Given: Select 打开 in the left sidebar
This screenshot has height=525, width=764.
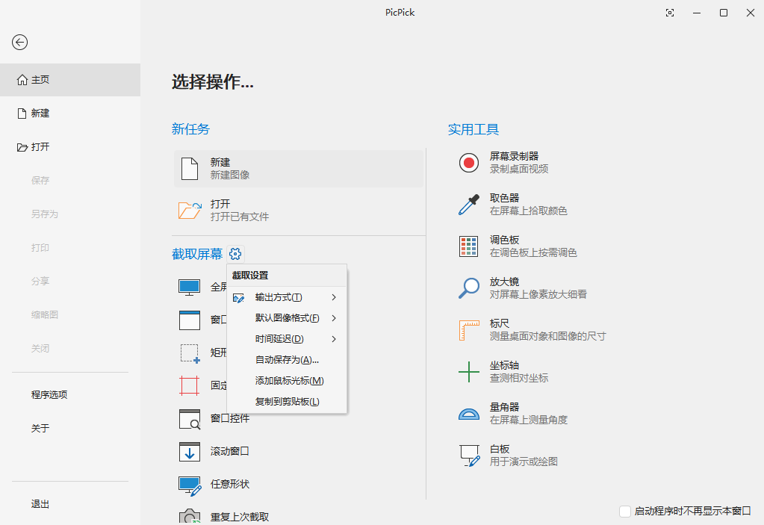Looking at the screenshot, I should coord(70,147).
